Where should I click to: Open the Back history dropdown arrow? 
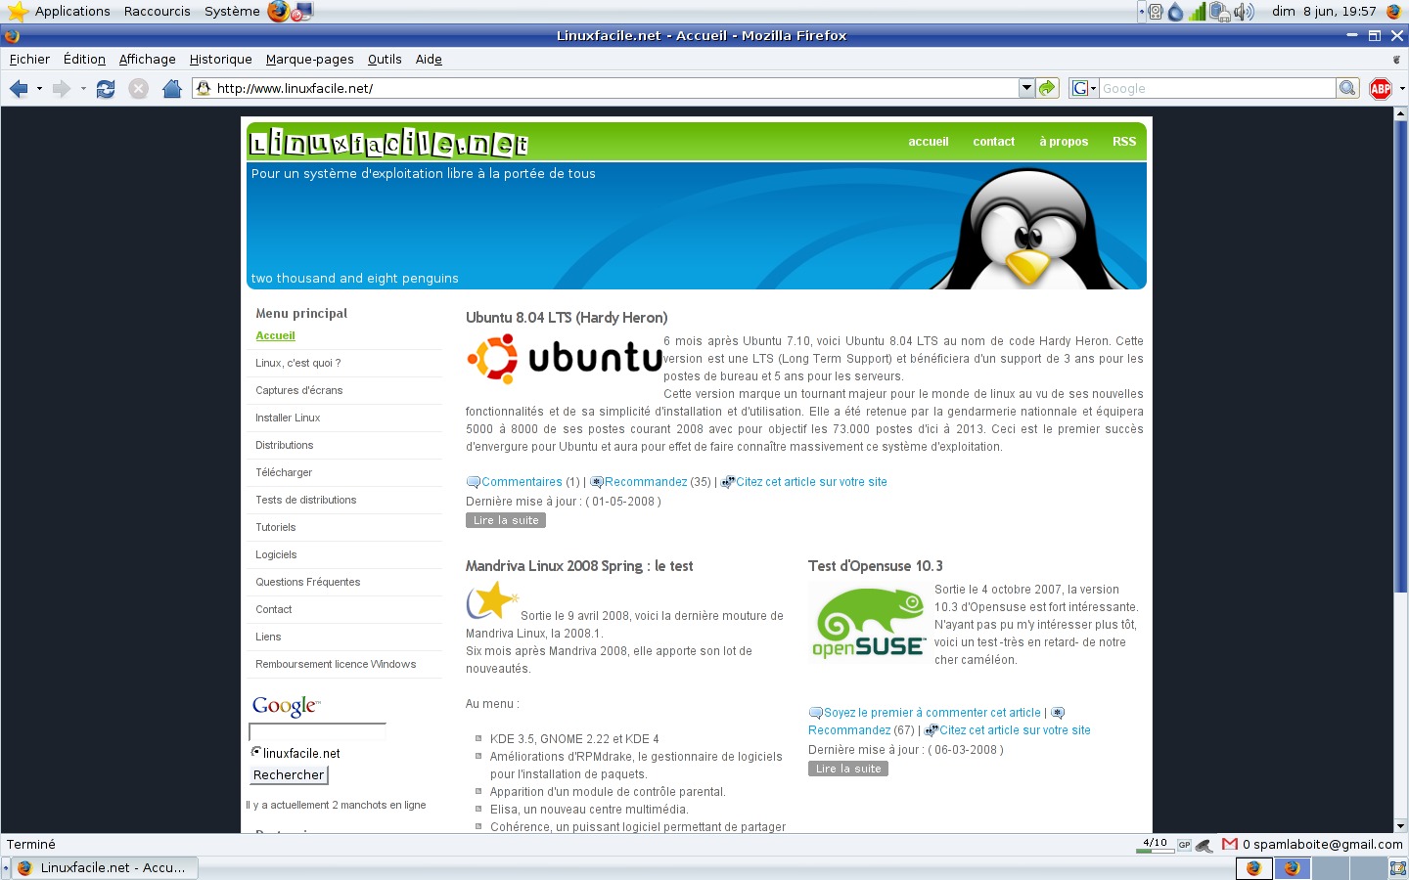pos(39,89)
